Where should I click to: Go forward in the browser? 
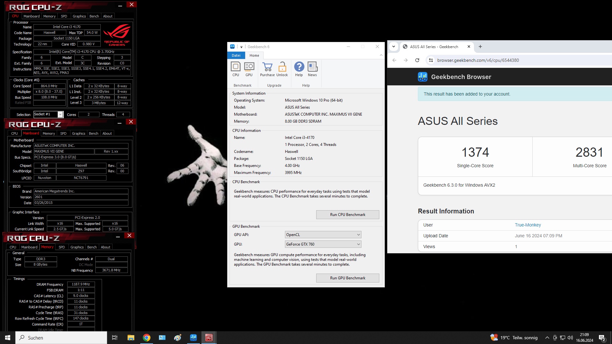click(x=406, y=60)
